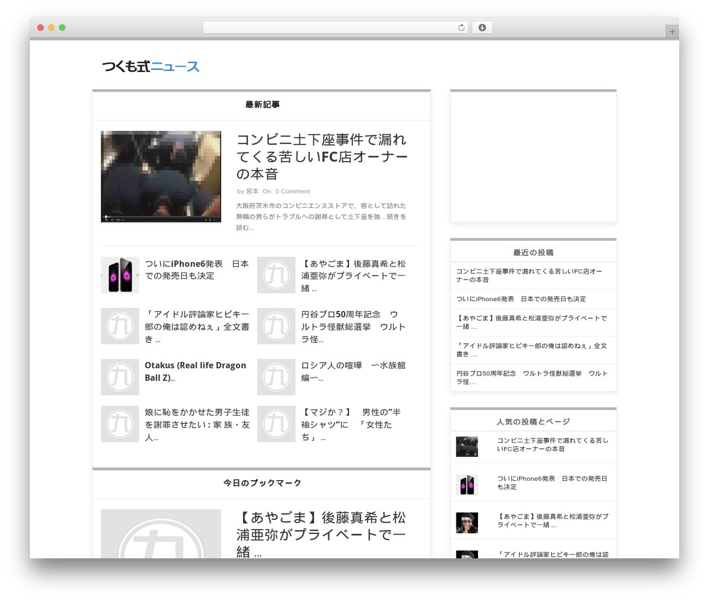The width and height of the screenshot is (709, 601).
Task: Open the featured headline コンビニ土下座事件で漏れてくる苦しいFC店オーナーの本音
Action: 322,156
